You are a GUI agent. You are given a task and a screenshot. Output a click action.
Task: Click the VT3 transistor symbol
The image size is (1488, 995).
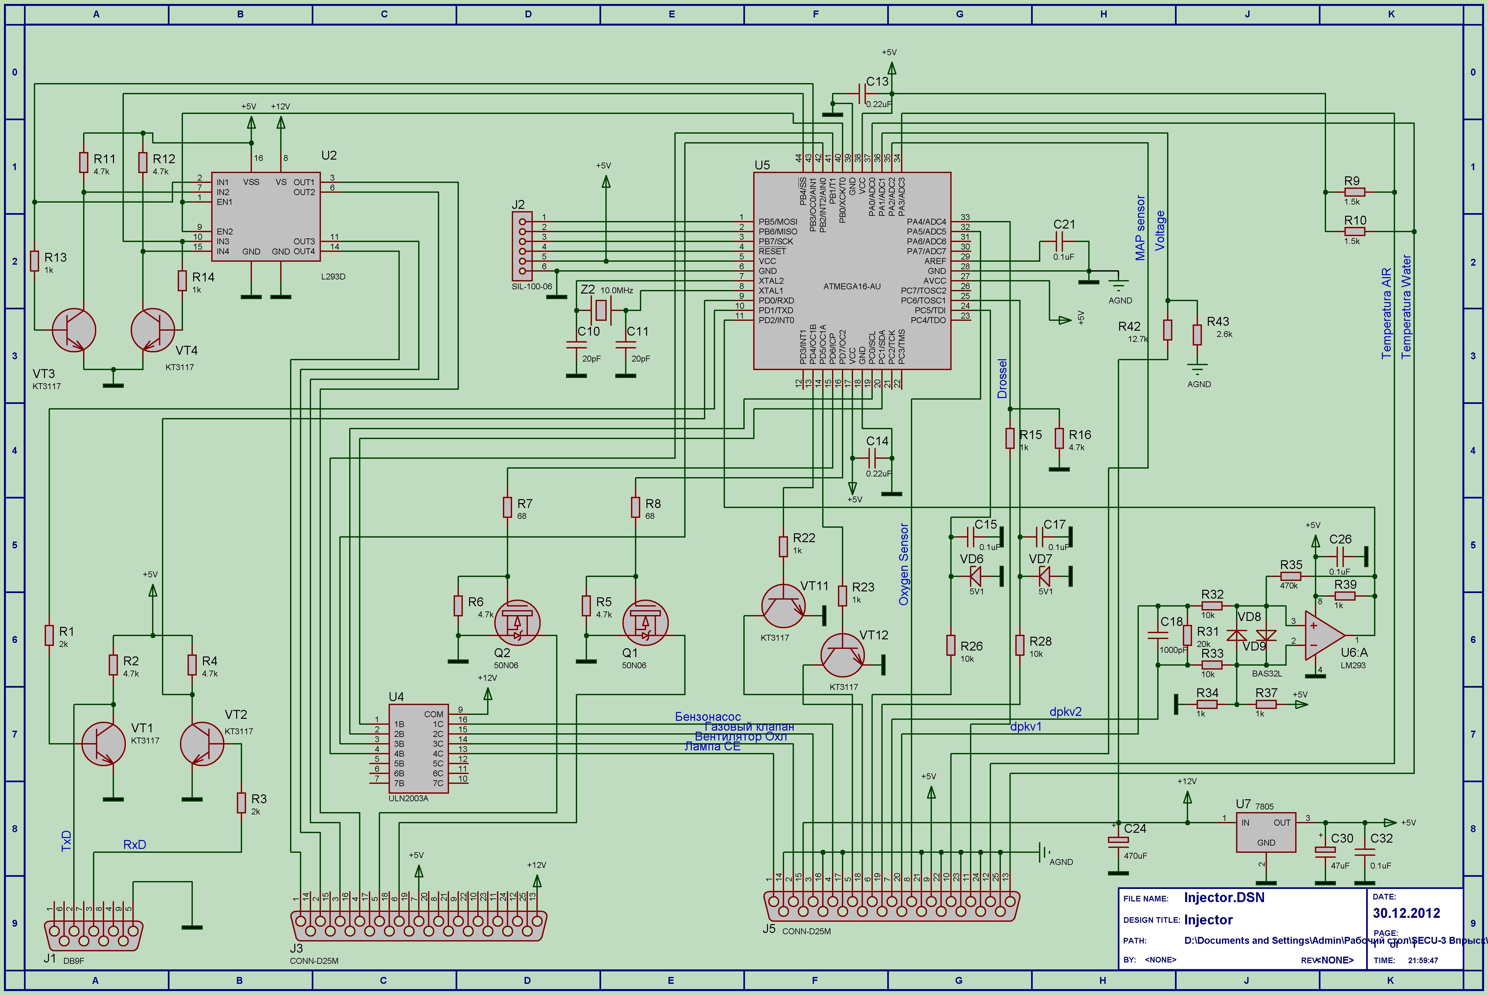[x=74, y=330]
